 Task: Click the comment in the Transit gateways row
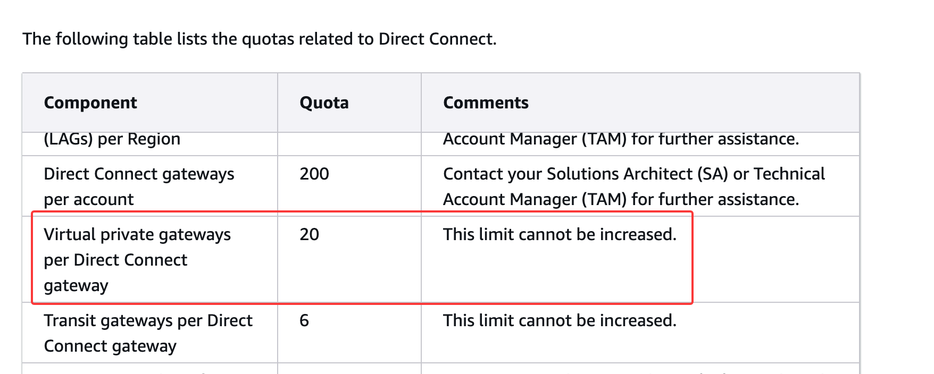click(560, 320)
